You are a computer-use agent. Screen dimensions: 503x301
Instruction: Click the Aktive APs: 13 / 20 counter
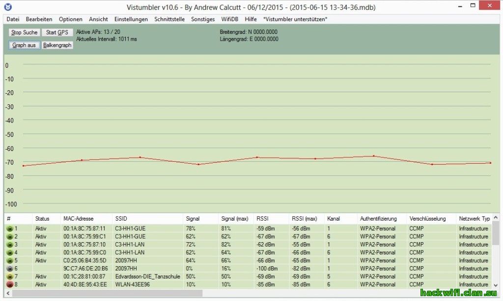pyautogui.click(x=98, y=32)
